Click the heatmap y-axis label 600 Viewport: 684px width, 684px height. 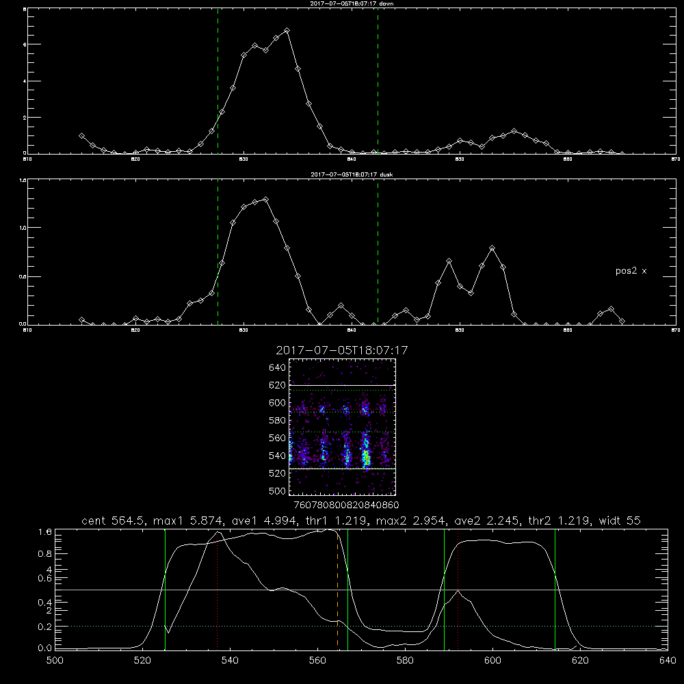click(x=278, y=403)
